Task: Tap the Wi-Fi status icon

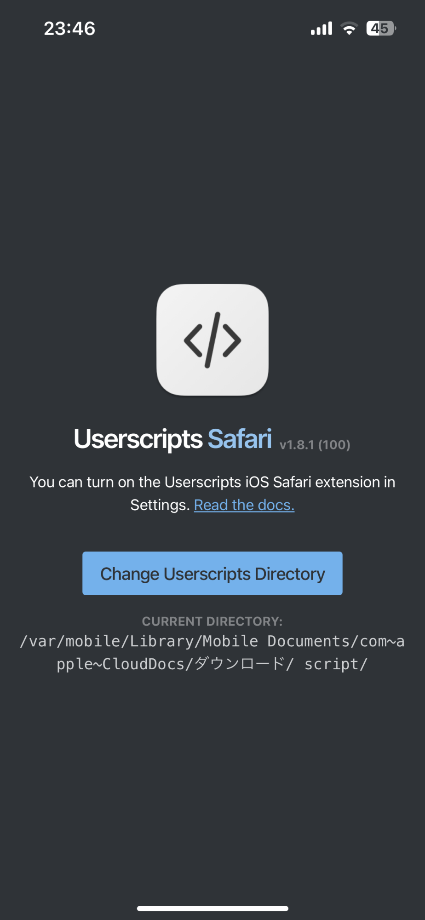Action: coord(349,29)
